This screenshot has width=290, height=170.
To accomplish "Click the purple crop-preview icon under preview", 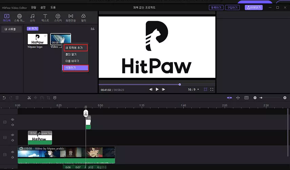I will pyautogui.click(x=205, y=89).
